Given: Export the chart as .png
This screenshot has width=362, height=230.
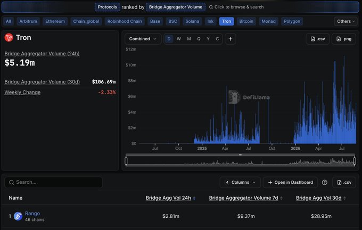Looking at the screenshot, I should point(344,39).
